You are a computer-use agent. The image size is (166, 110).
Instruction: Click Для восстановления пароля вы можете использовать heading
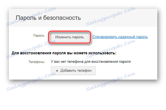click(64, 53)
